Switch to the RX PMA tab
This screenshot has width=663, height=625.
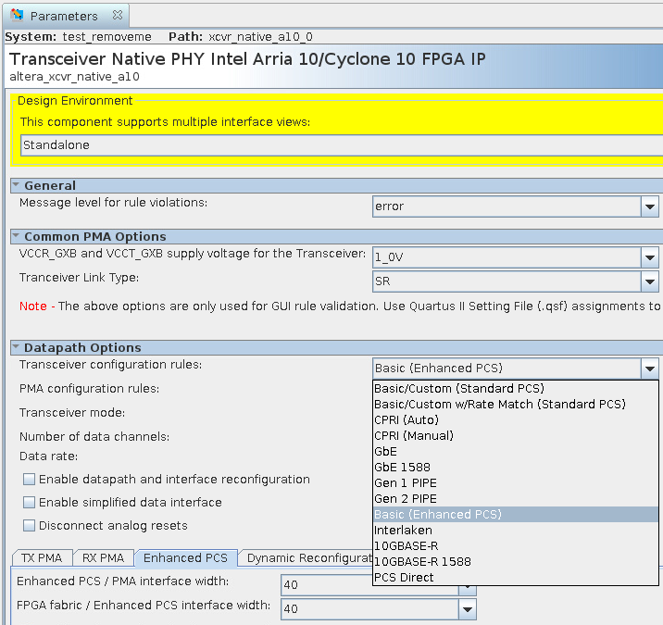(103, 557)
